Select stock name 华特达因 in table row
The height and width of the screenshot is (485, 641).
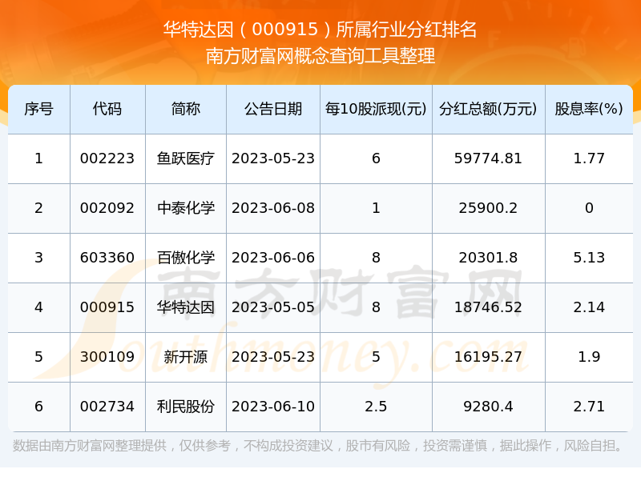186,307
